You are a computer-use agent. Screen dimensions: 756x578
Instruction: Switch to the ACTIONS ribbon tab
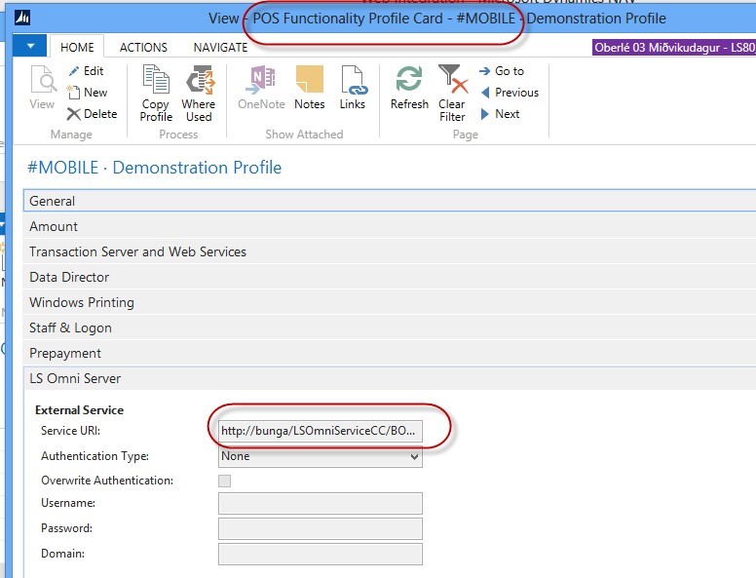click(x=143, y=47)
